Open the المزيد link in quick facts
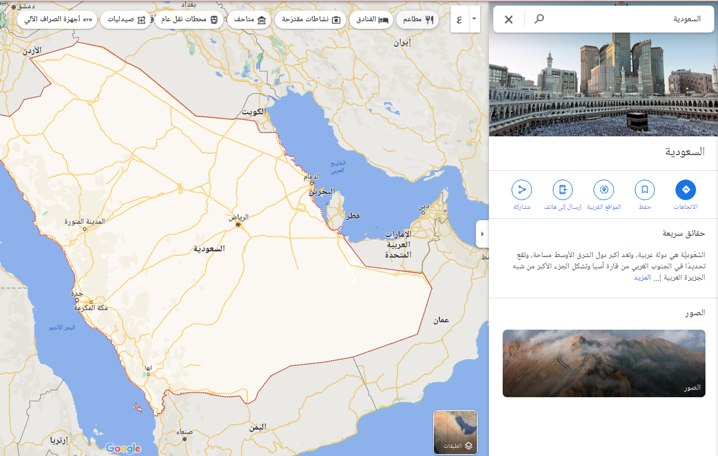This screenshot has width=718, height=456. 642,278
